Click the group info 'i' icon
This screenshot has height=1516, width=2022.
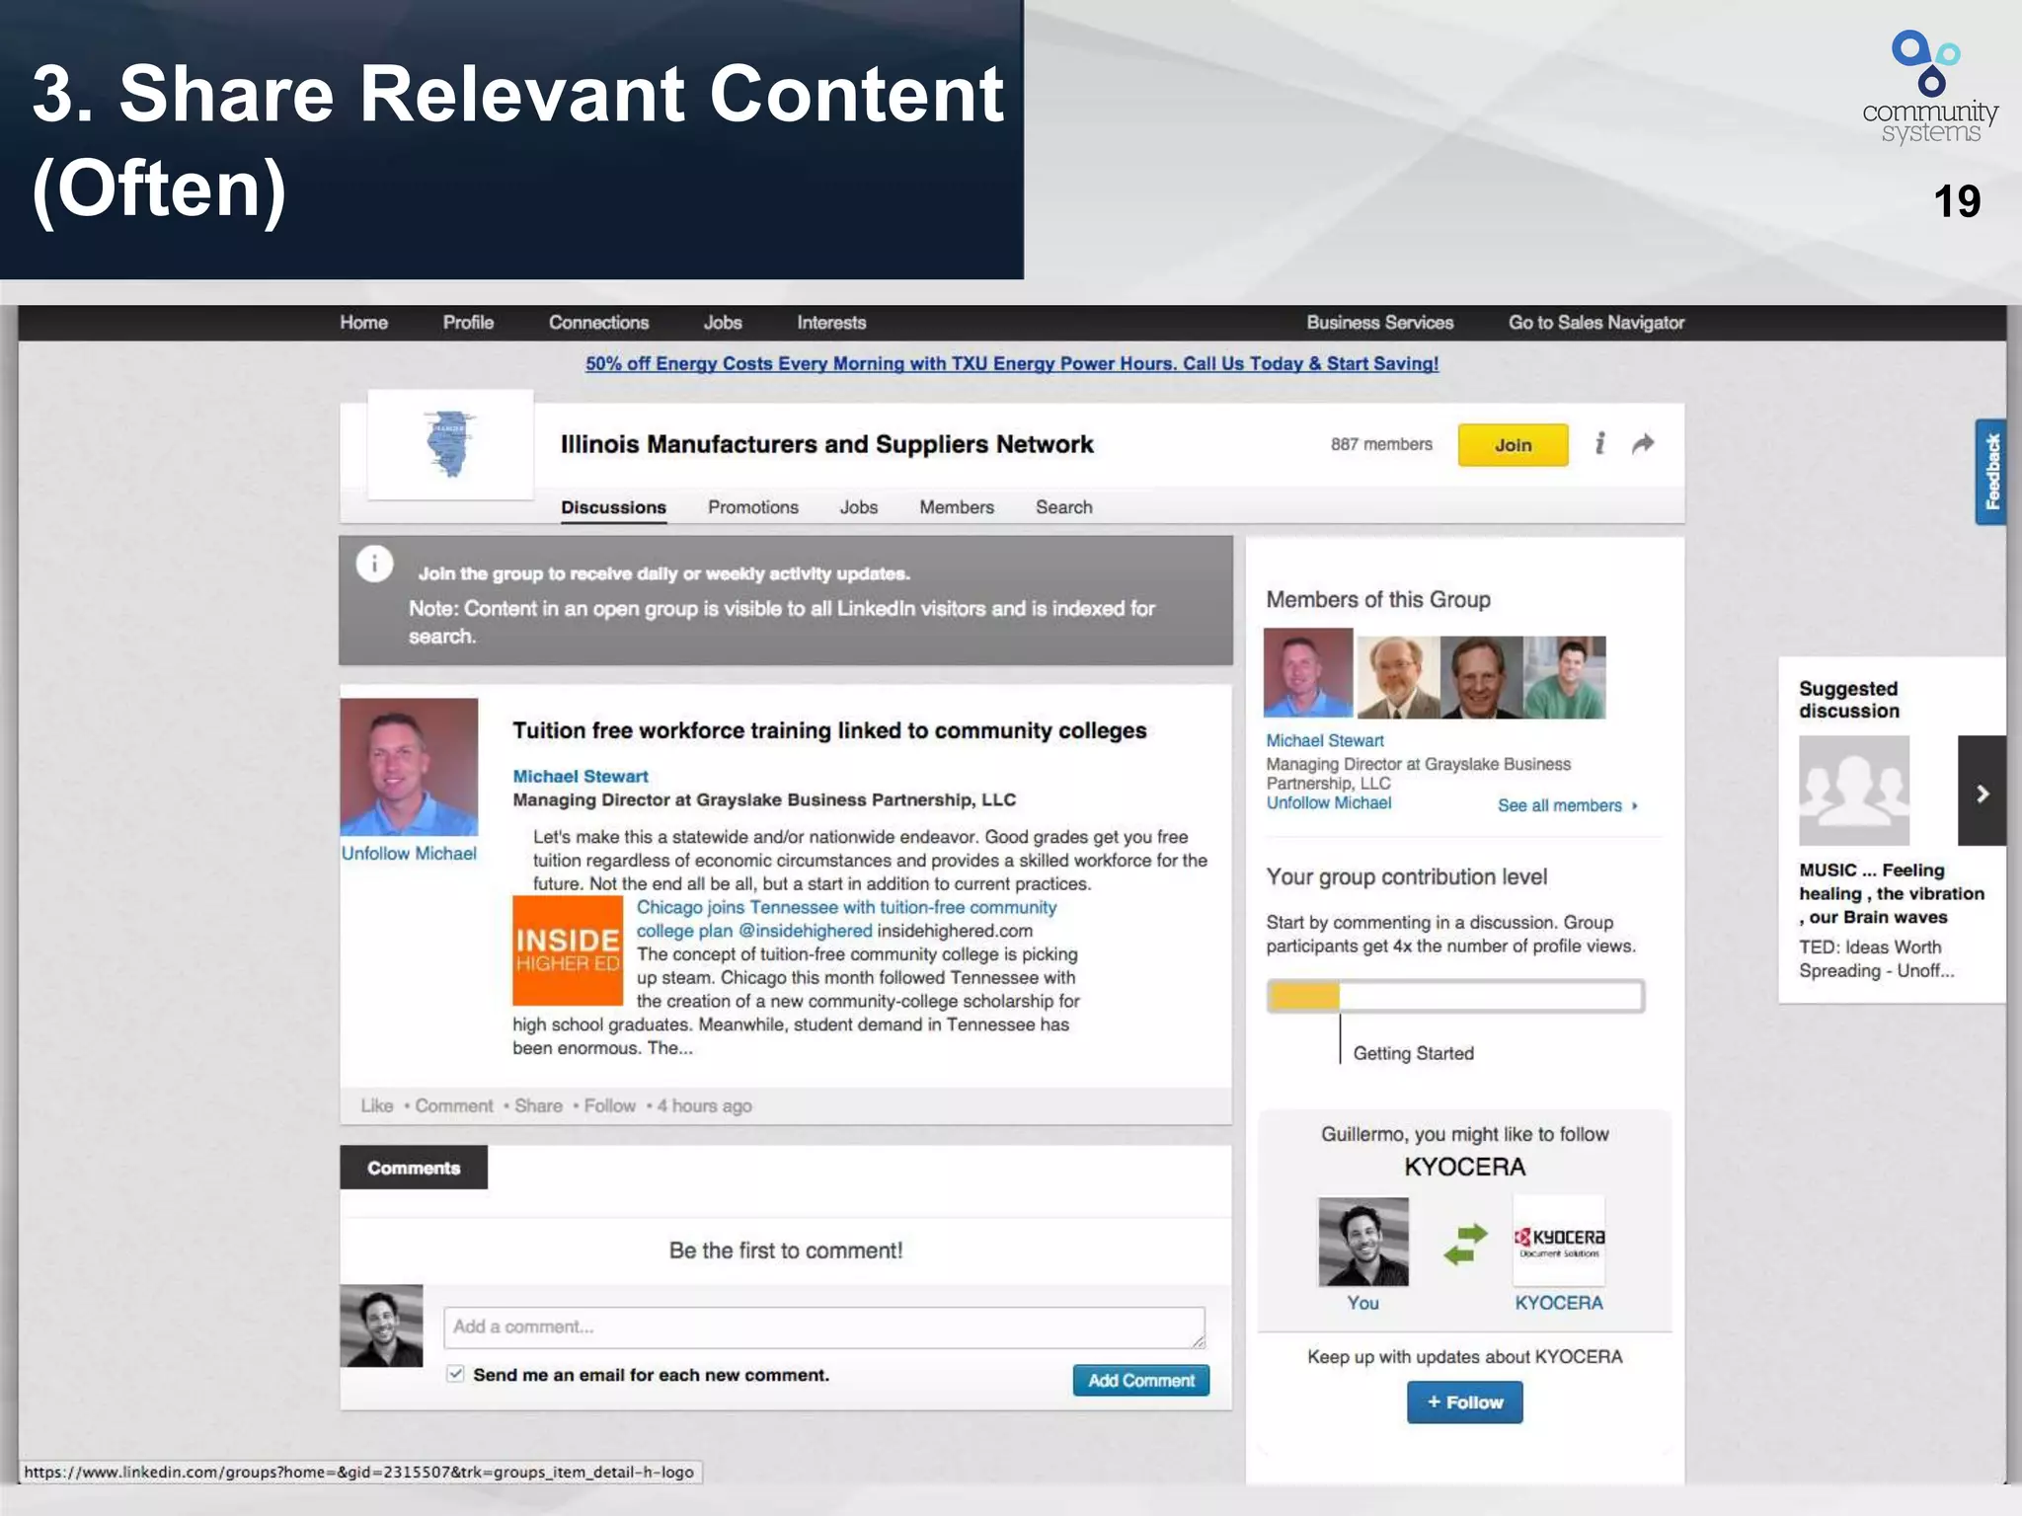click(x=1599, y=443)
